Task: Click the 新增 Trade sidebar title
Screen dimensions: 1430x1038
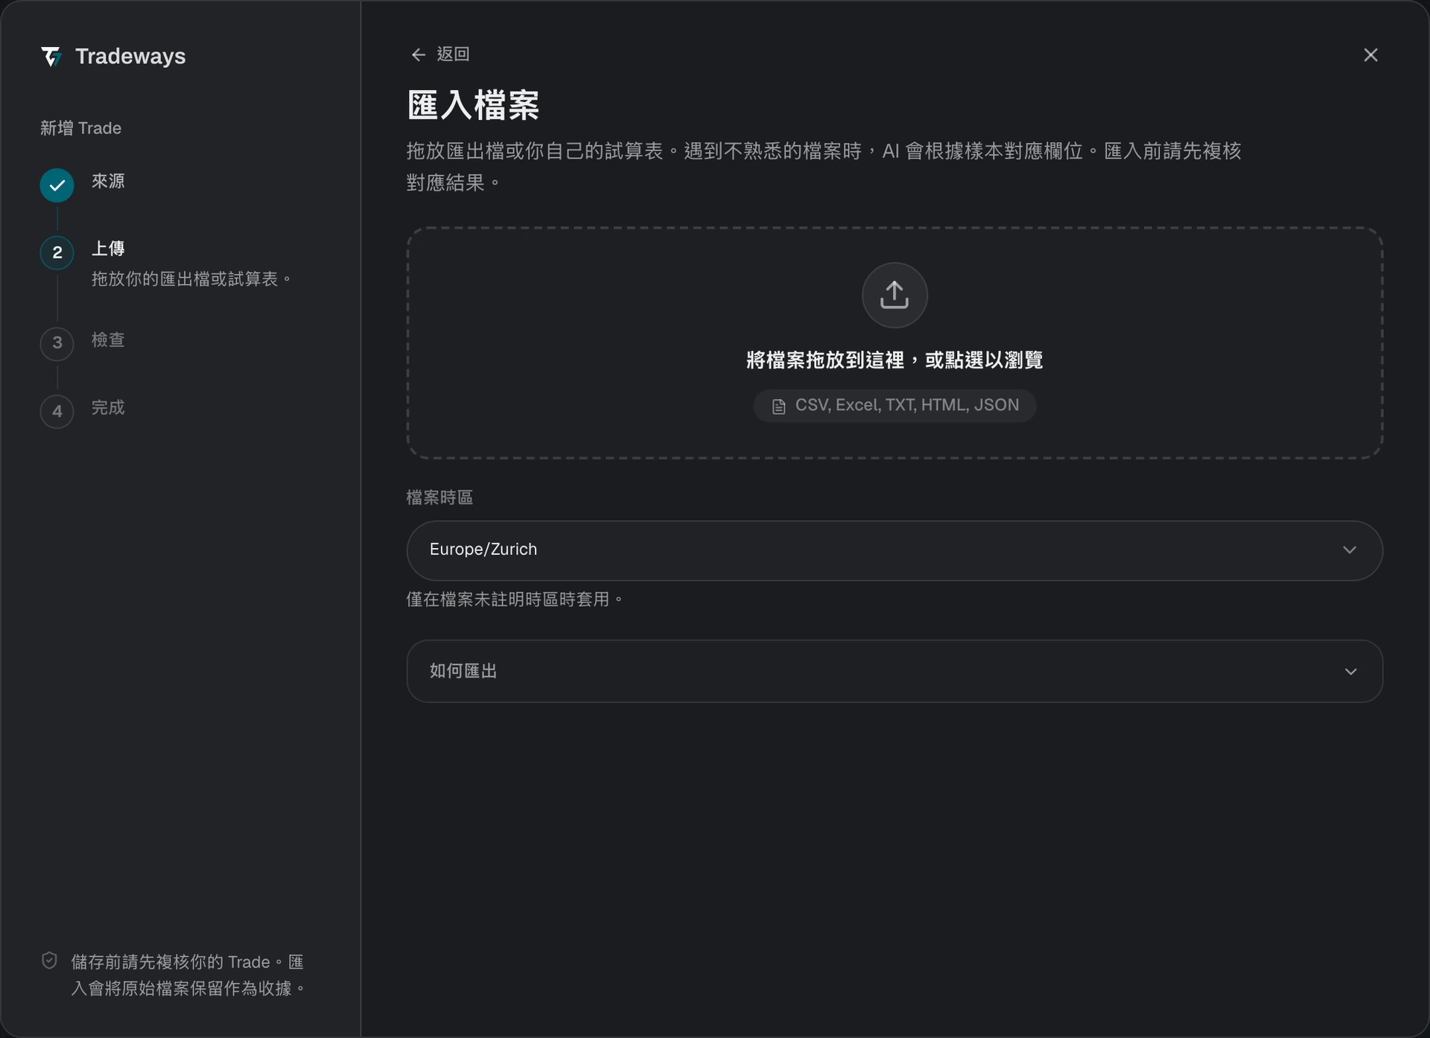Action: (80, 128)
